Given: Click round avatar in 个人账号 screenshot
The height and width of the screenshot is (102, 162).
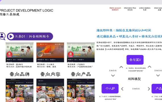Looking at the screenshot, I should [40, 54].
